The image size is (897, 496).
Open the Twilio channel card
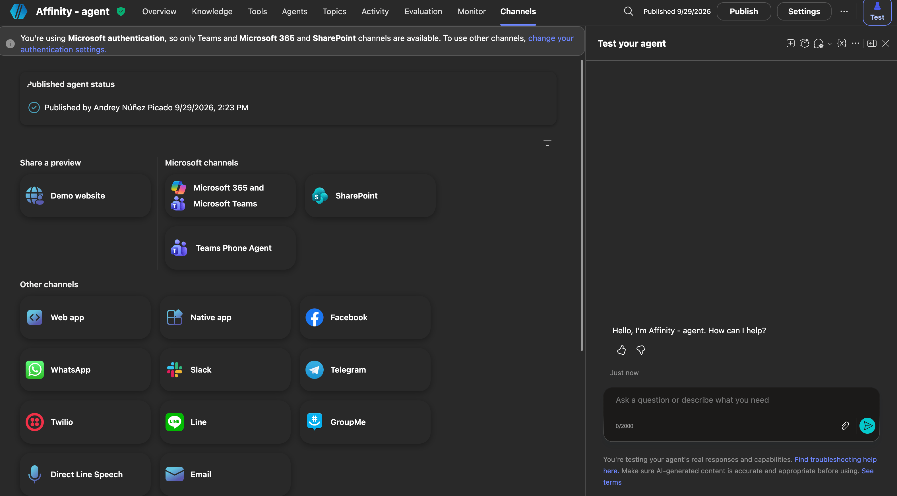pos(85,422)
